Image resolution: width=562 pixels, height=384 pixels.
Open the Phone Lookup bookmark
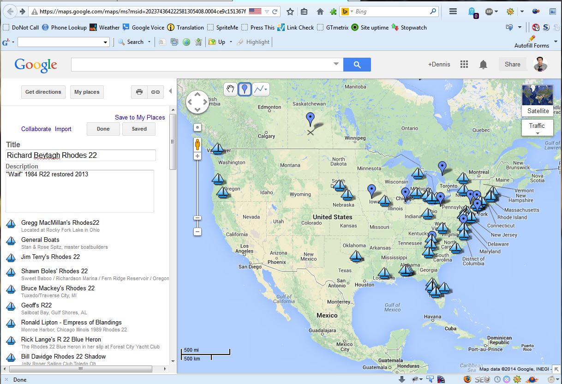pos(65,28)
